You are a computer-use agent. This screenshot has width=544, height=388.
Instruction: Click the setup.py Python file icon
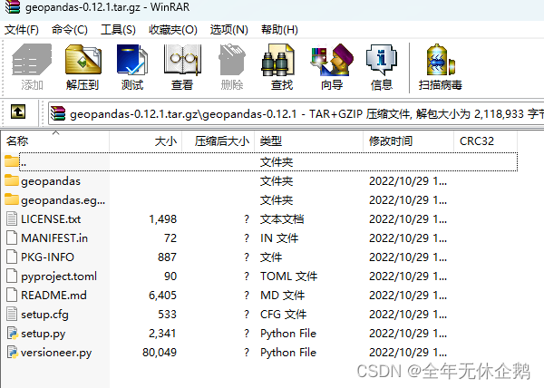pyautogui.click(x=13, y=334)
